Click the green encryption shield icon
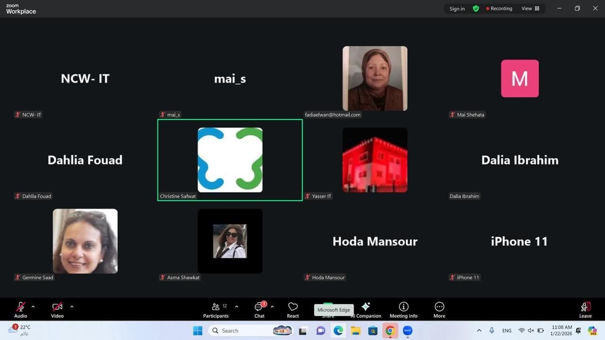 [x=475, y=8]
